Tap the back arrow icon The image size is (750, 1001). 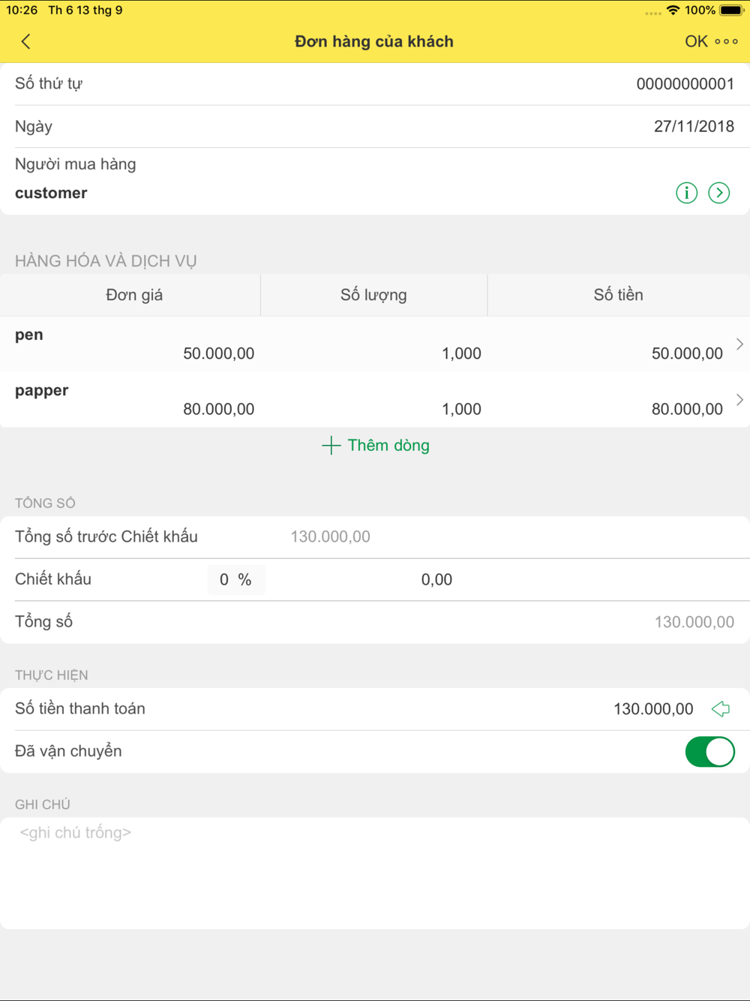(26, 41)
